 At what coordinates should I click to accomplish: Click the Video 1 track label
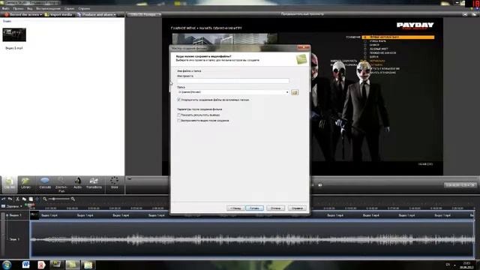tap(15, 215)
